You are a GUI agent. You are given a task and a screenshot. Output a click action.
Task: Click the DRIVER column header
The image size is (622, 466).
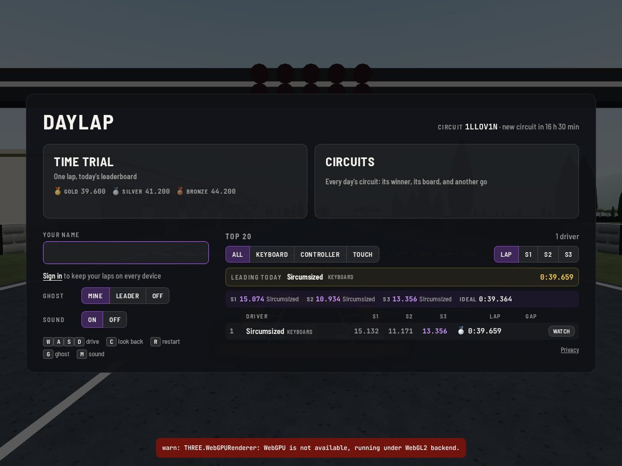pyautogui.click(x=257, y=316)
